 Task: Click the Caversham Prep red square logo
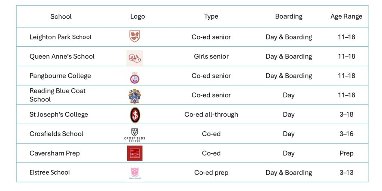coord(135,153)
